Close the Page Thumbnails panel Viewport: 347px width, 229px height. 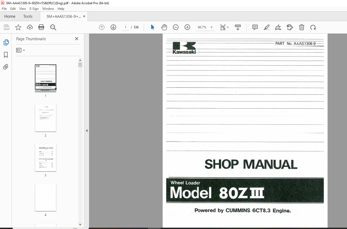coord(77,39)
